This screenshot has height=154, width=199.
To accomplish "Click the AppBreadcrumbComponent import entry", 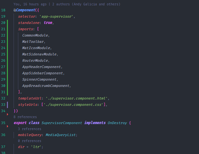I will [46, 86].
